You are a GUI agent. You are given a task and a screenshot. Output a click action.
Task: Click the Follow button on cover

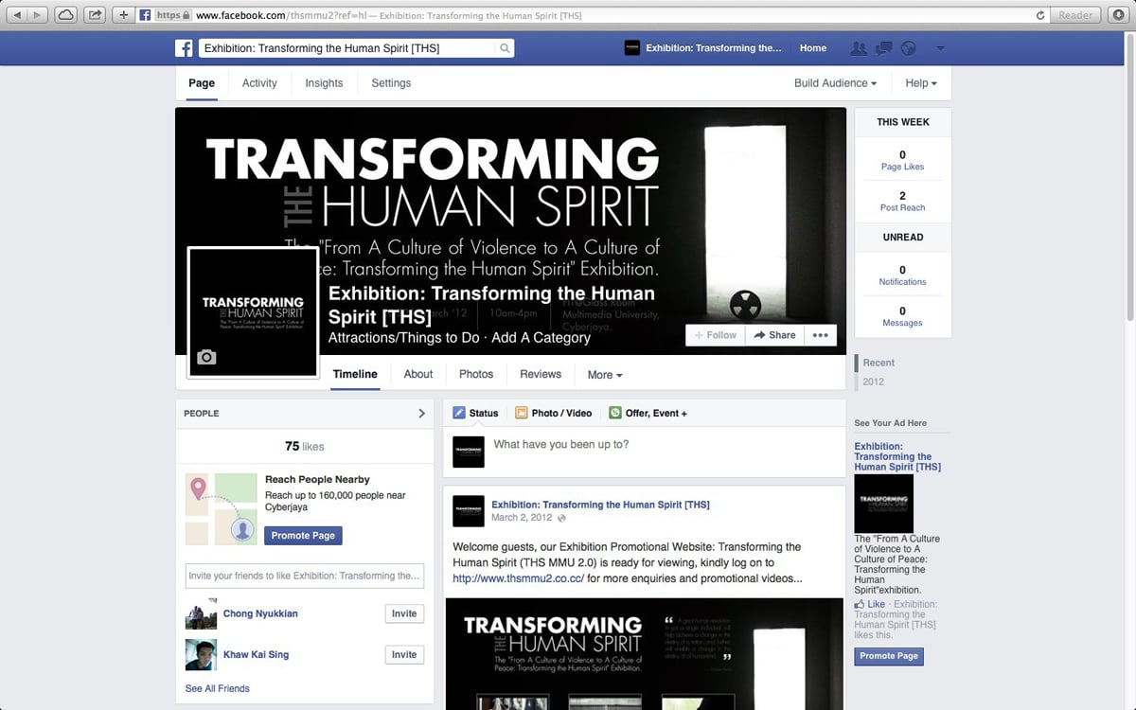click(x=716, y=335)
